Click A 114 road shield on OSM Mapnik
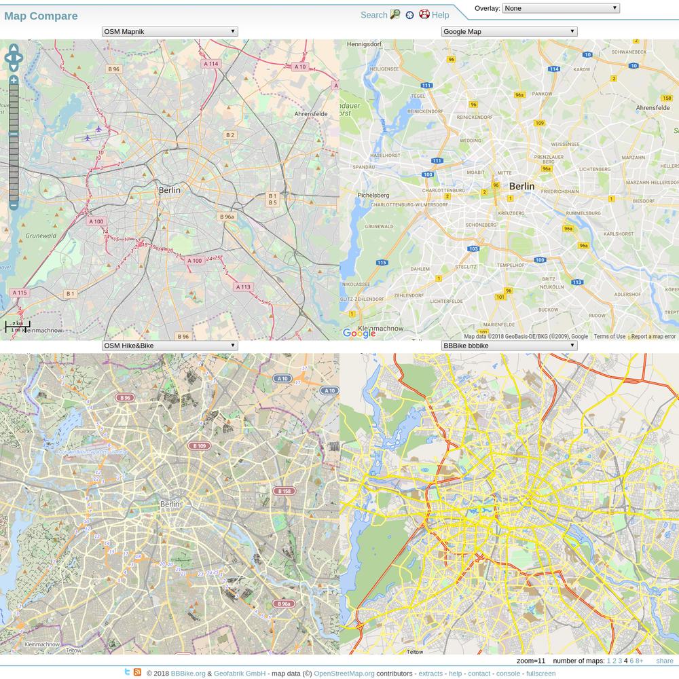Screen dimensions: 679x679 (x=211, y=64)
